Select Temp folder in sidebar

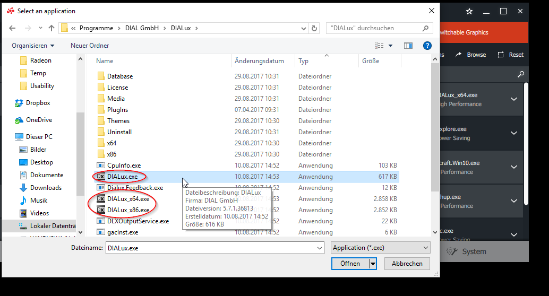click(x=33, y=73)
